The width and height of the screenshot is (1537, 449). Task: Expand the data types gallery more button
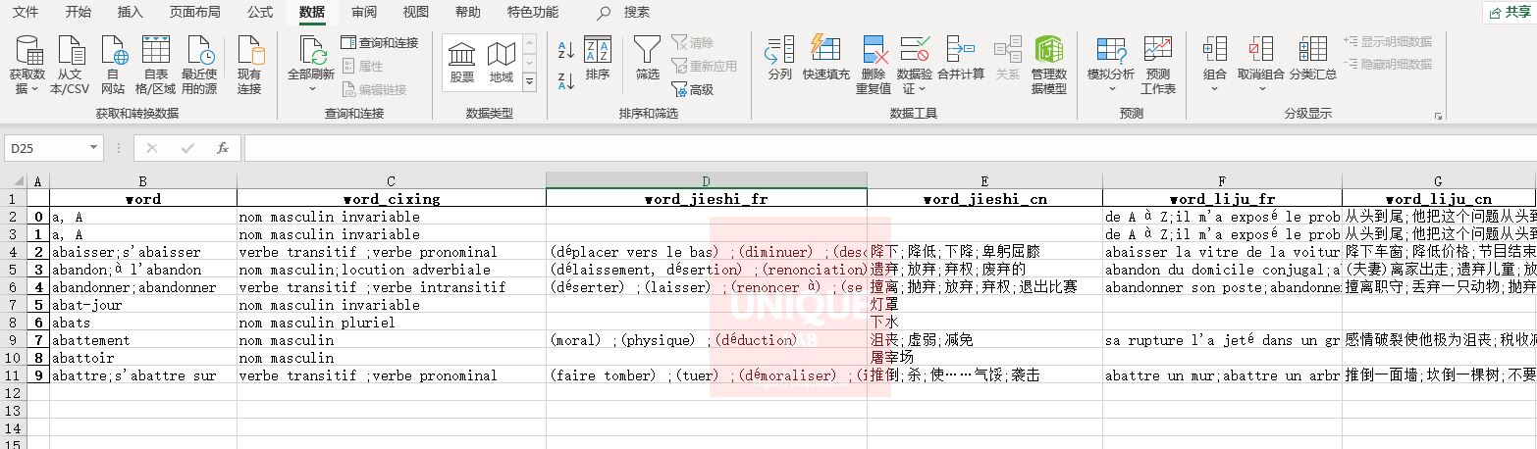(x=530, y=82)
